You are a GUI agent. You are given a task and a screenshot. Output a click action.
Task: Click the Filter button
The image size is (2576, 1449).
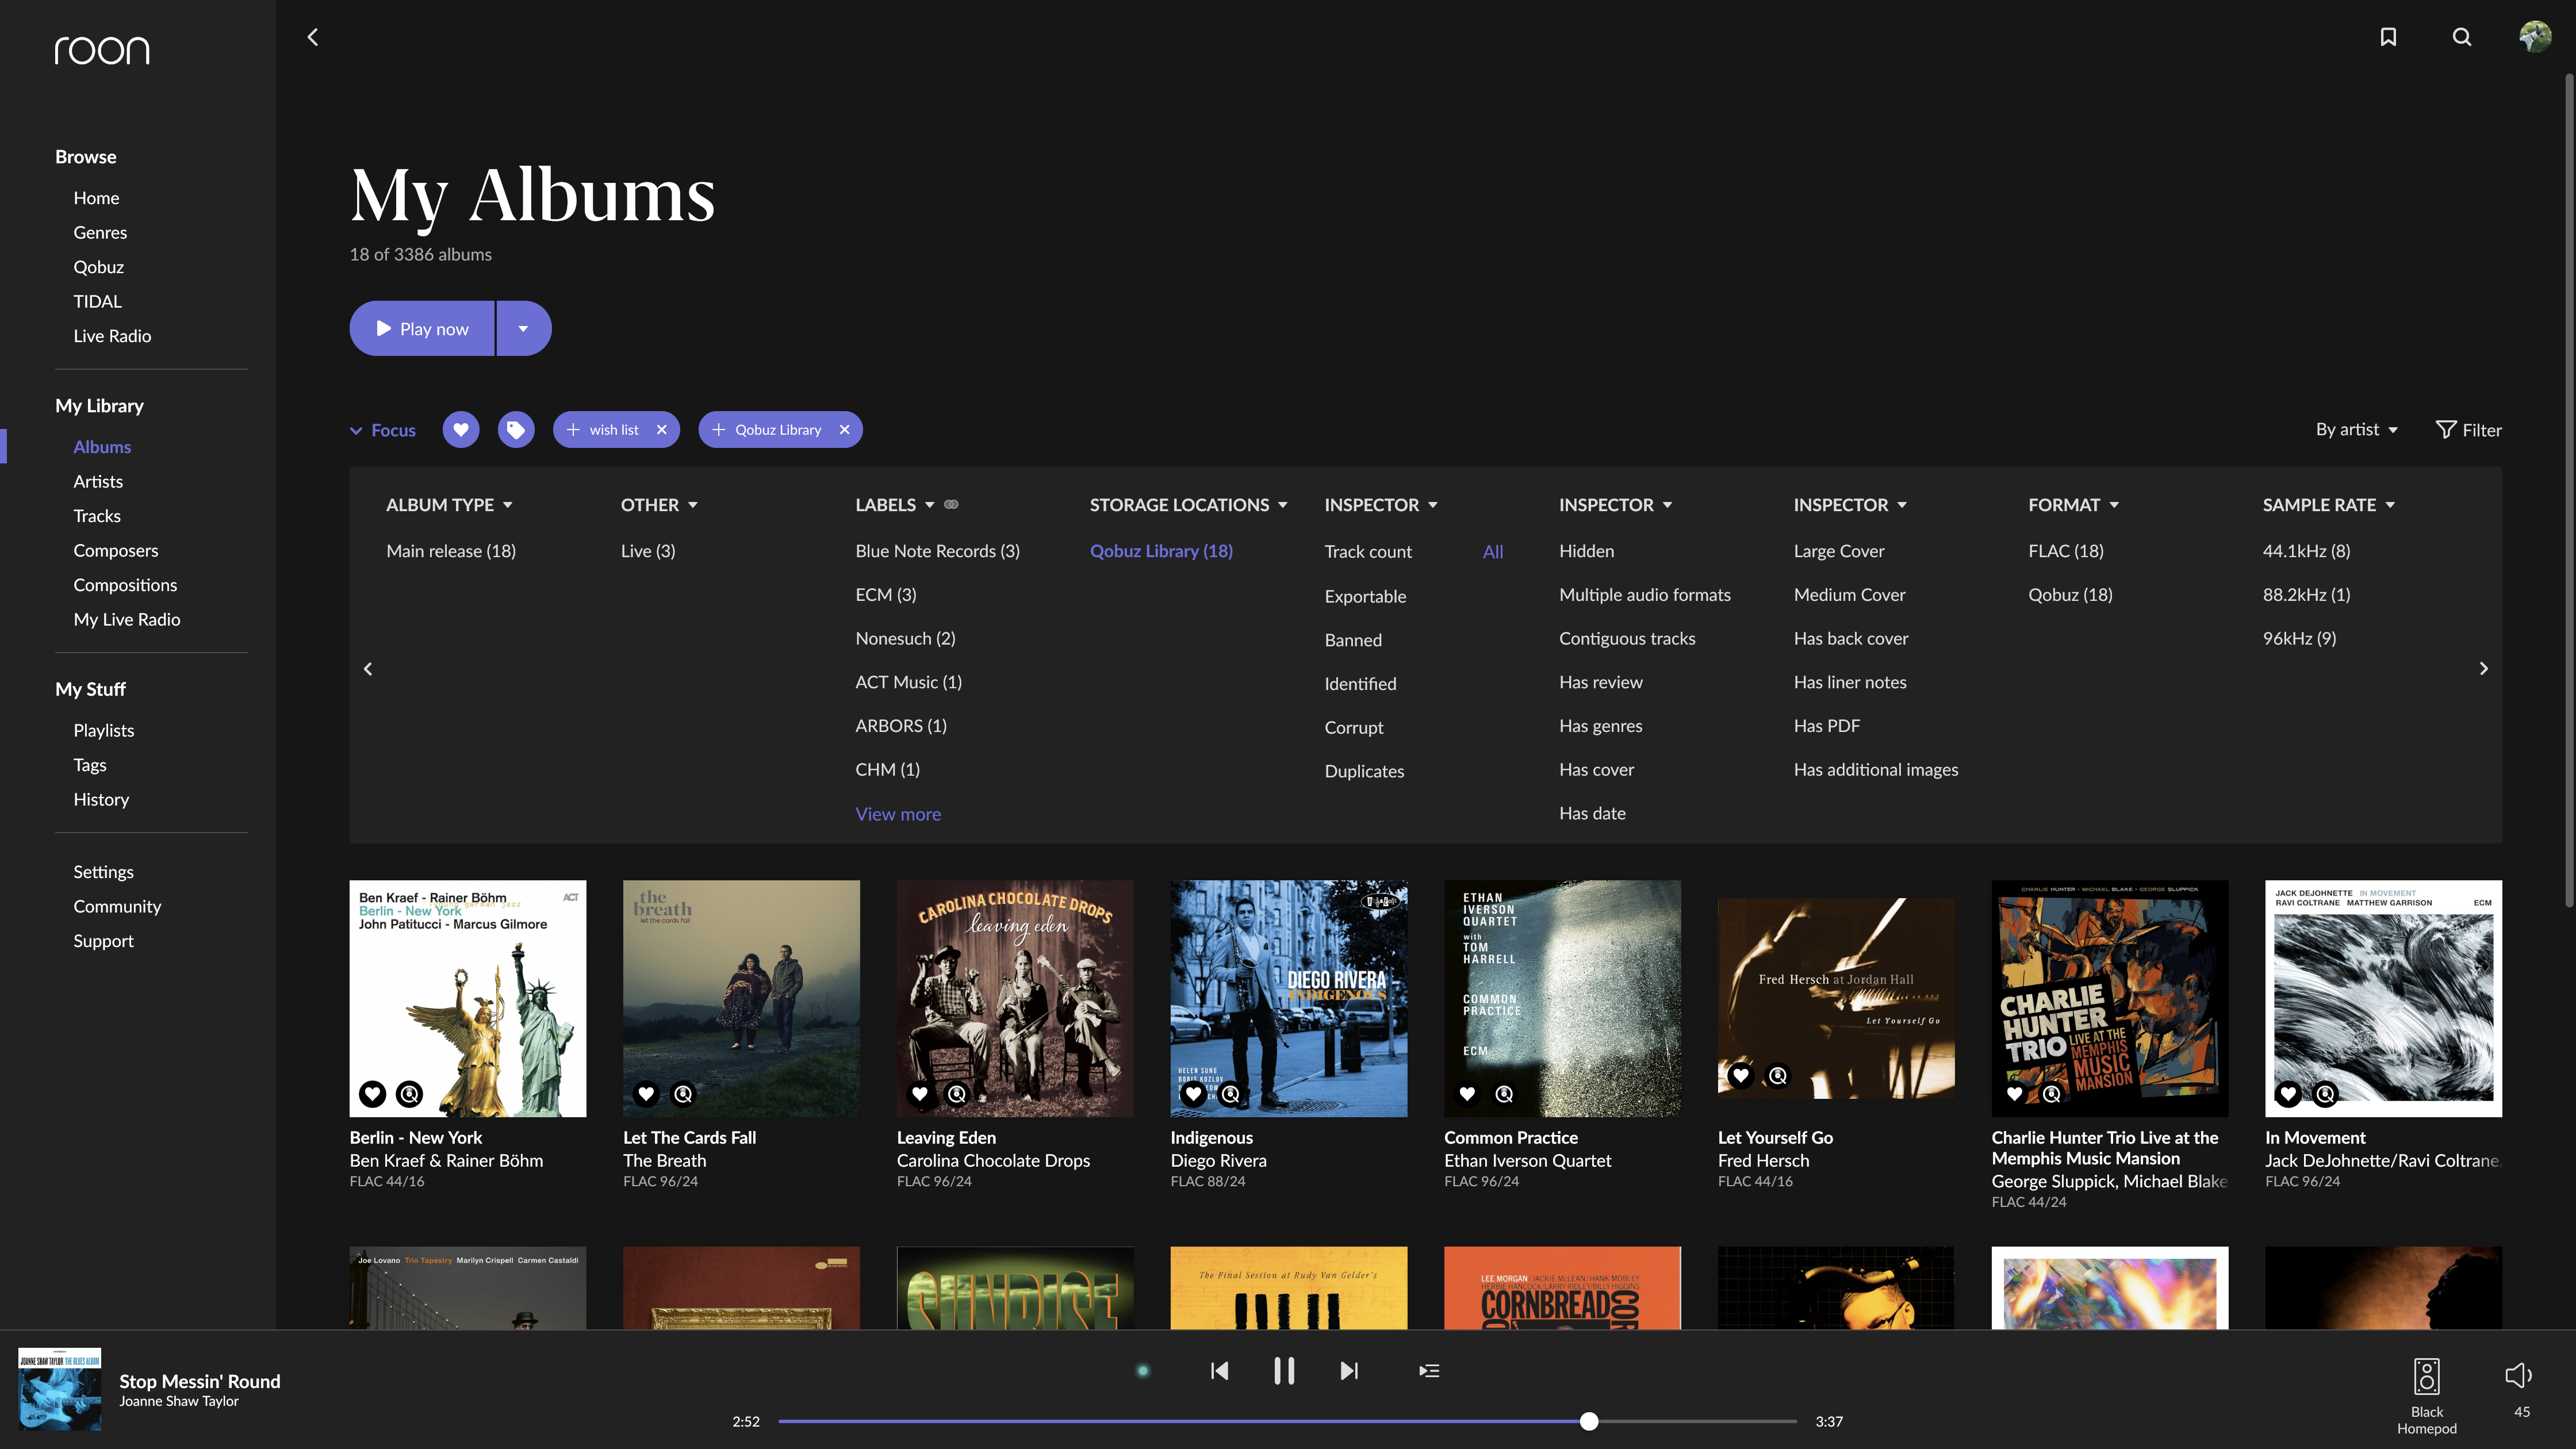[x=2468, y=430]
